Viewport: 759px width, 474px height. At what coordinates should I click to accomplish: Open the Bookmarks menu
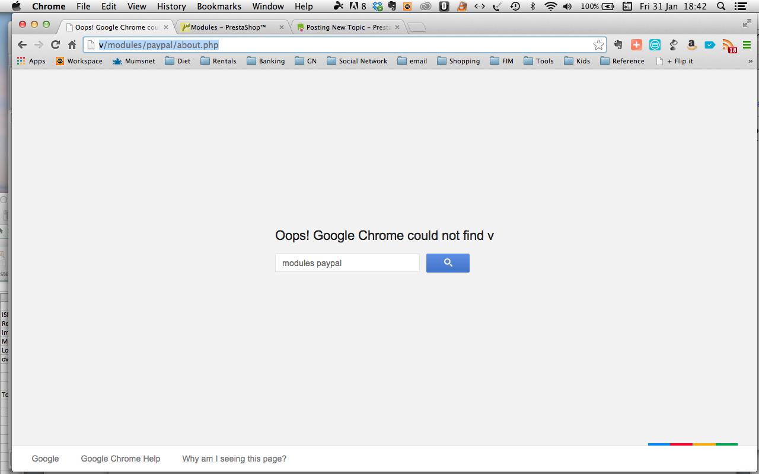[219, 7]
